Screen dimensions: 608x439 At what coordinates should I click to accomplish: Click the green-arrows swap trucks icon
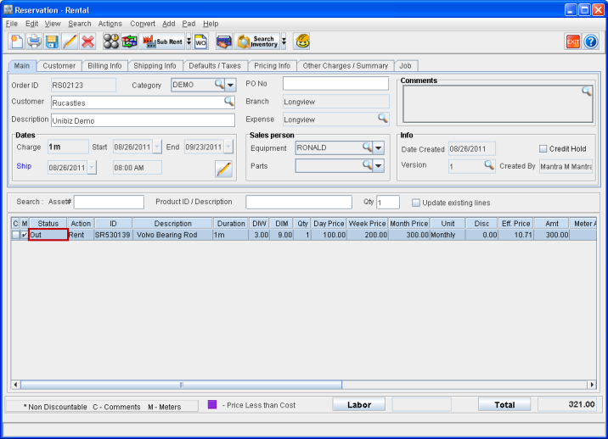(129, 42)
